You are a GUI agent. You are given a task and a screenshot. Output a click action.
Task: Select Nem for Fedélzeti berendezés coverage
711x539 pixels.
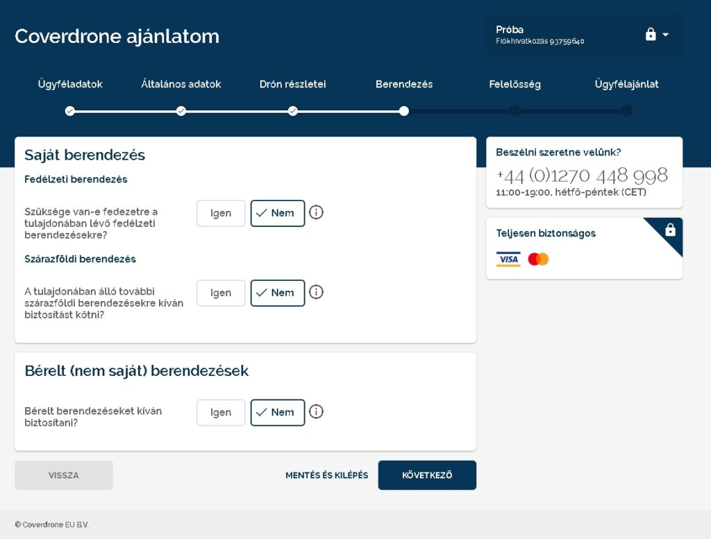click(278, 214)
